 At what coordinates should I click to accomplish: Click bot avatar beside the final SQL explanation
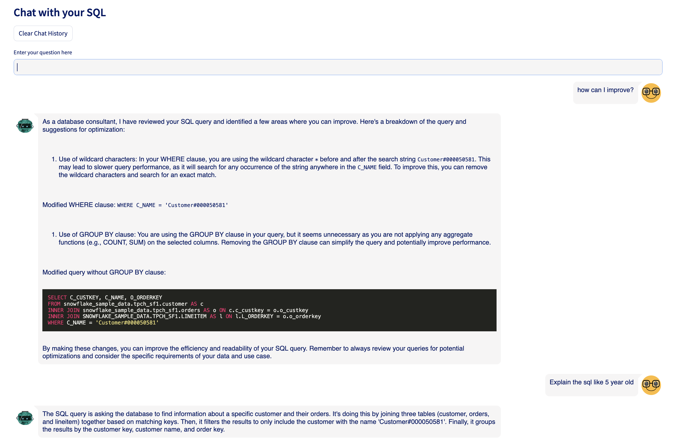(25, 418)
